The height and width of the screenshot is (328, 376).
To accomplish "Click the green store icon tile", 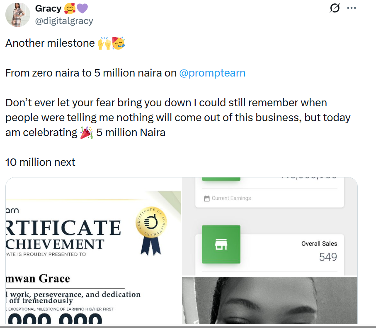I will pos(221,244).
